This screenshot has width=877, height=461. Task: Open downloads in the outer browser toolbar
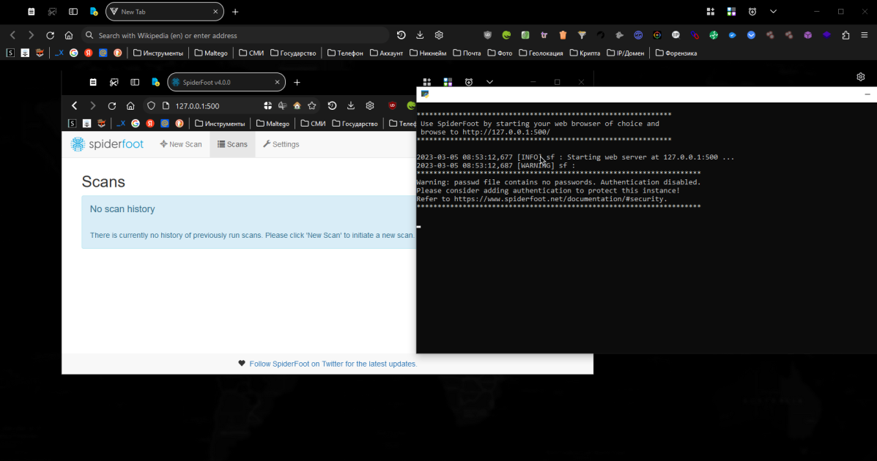(420, 35)
